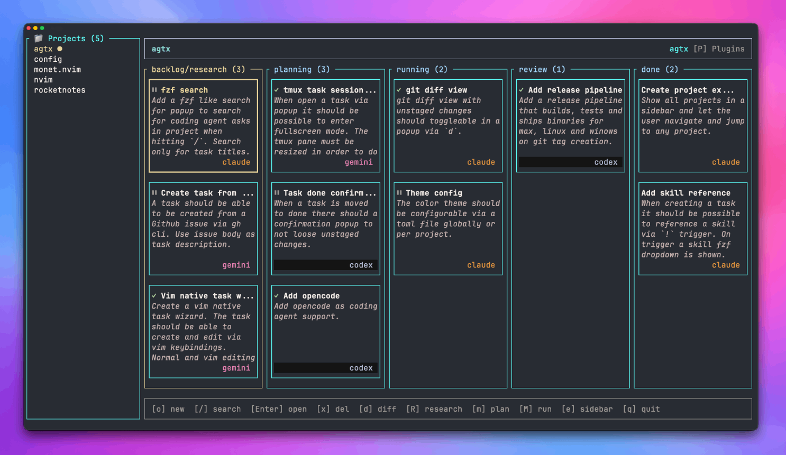The height and width of the screenshot is (455, 786).
Task: Click pause icon on Create task from card
Action: [154, 193]
